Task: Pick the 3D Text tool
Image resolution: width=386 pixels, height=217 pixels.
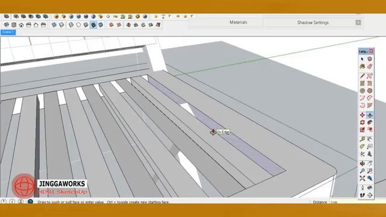Action: (x=370, y=154)
